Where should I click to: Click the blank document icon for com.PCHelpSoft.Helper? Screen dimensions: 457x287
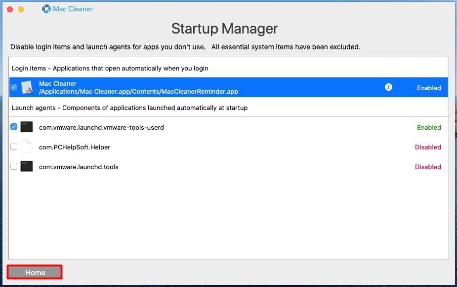[x=27, y=146]
